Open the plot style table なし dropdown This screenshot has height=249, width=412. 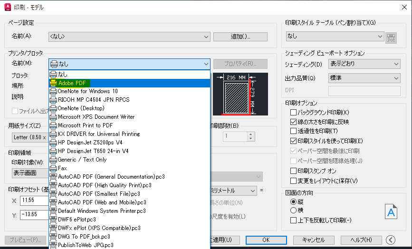335,36
